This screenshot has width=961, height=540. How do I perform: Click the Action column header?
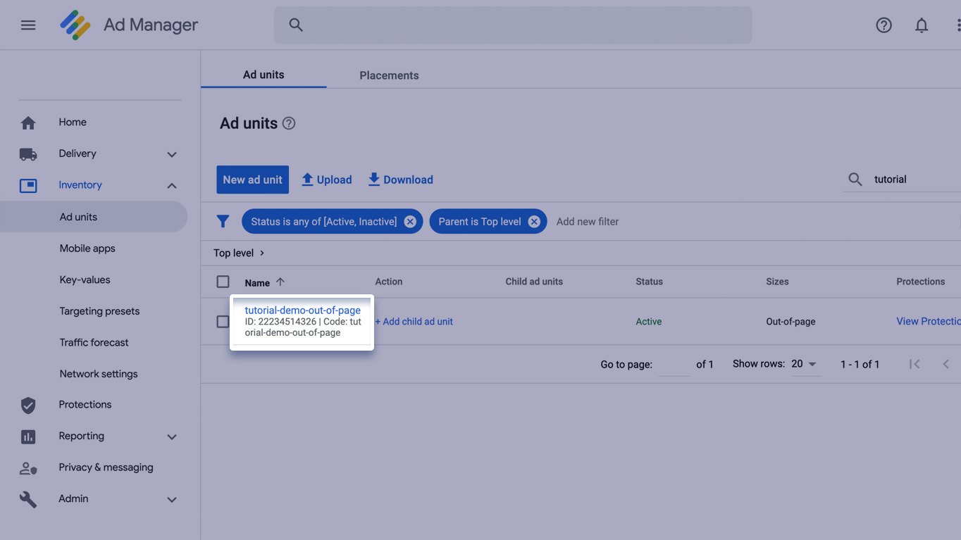click(389, 282)
